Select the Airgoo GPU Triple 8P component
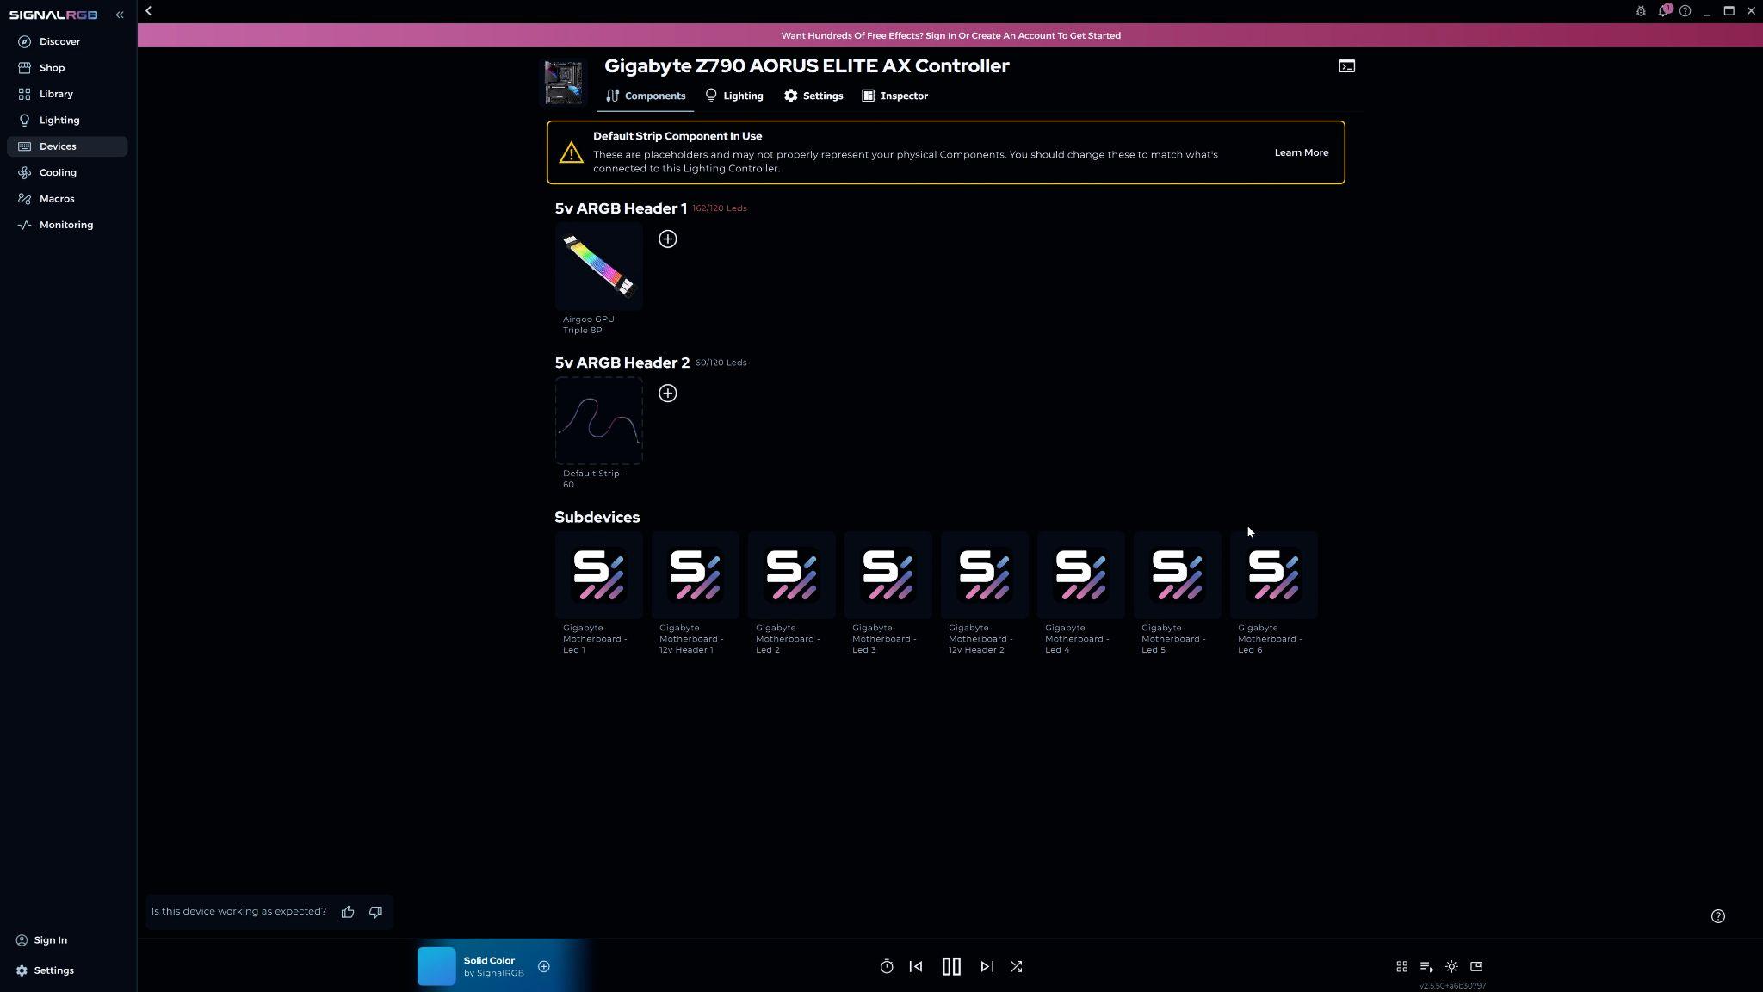This screenshot has width=1763, height=992. tap(599, 267)
